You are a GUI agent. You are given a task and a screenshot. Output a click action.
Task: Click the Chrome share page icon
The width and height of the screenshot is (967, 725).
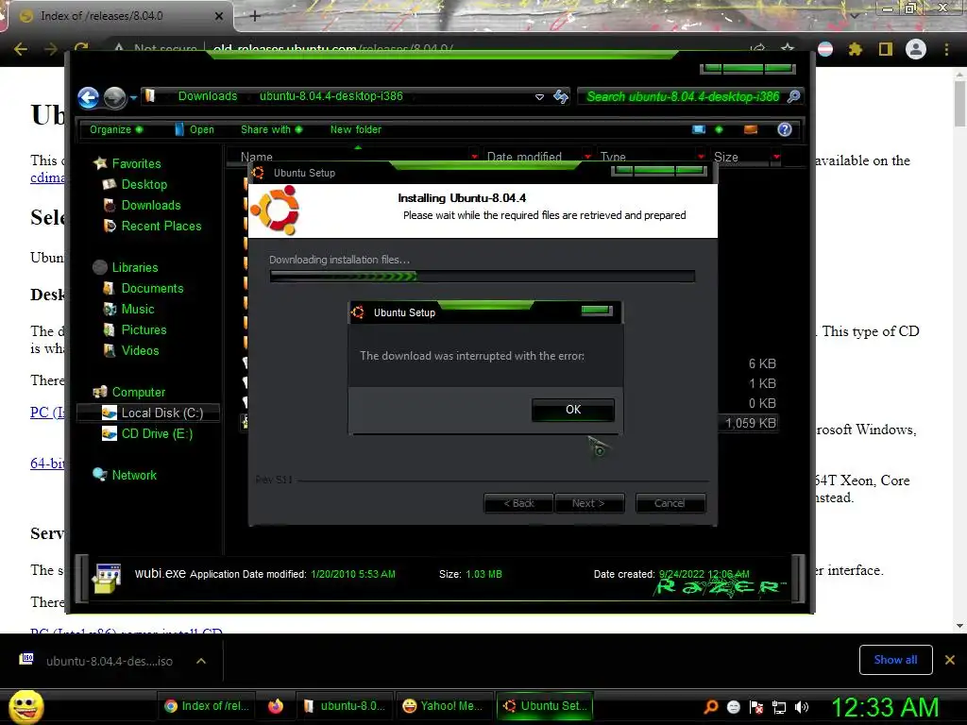[x=758, y=49]
